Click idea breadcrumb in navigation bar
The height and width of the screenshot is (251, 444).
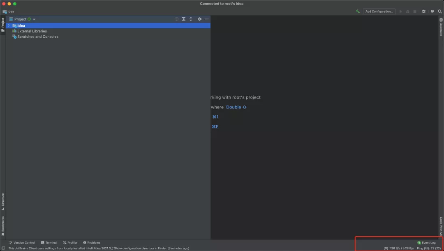(x=11, y=12)
